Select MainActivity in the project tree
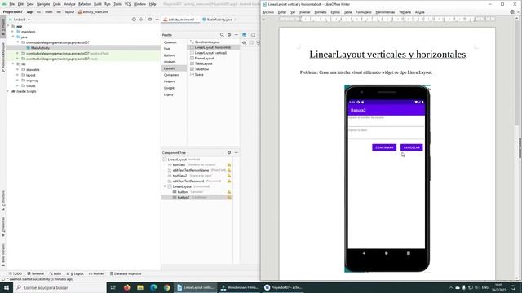This screenshot has height=293, width=522. (x=40, y=48)
